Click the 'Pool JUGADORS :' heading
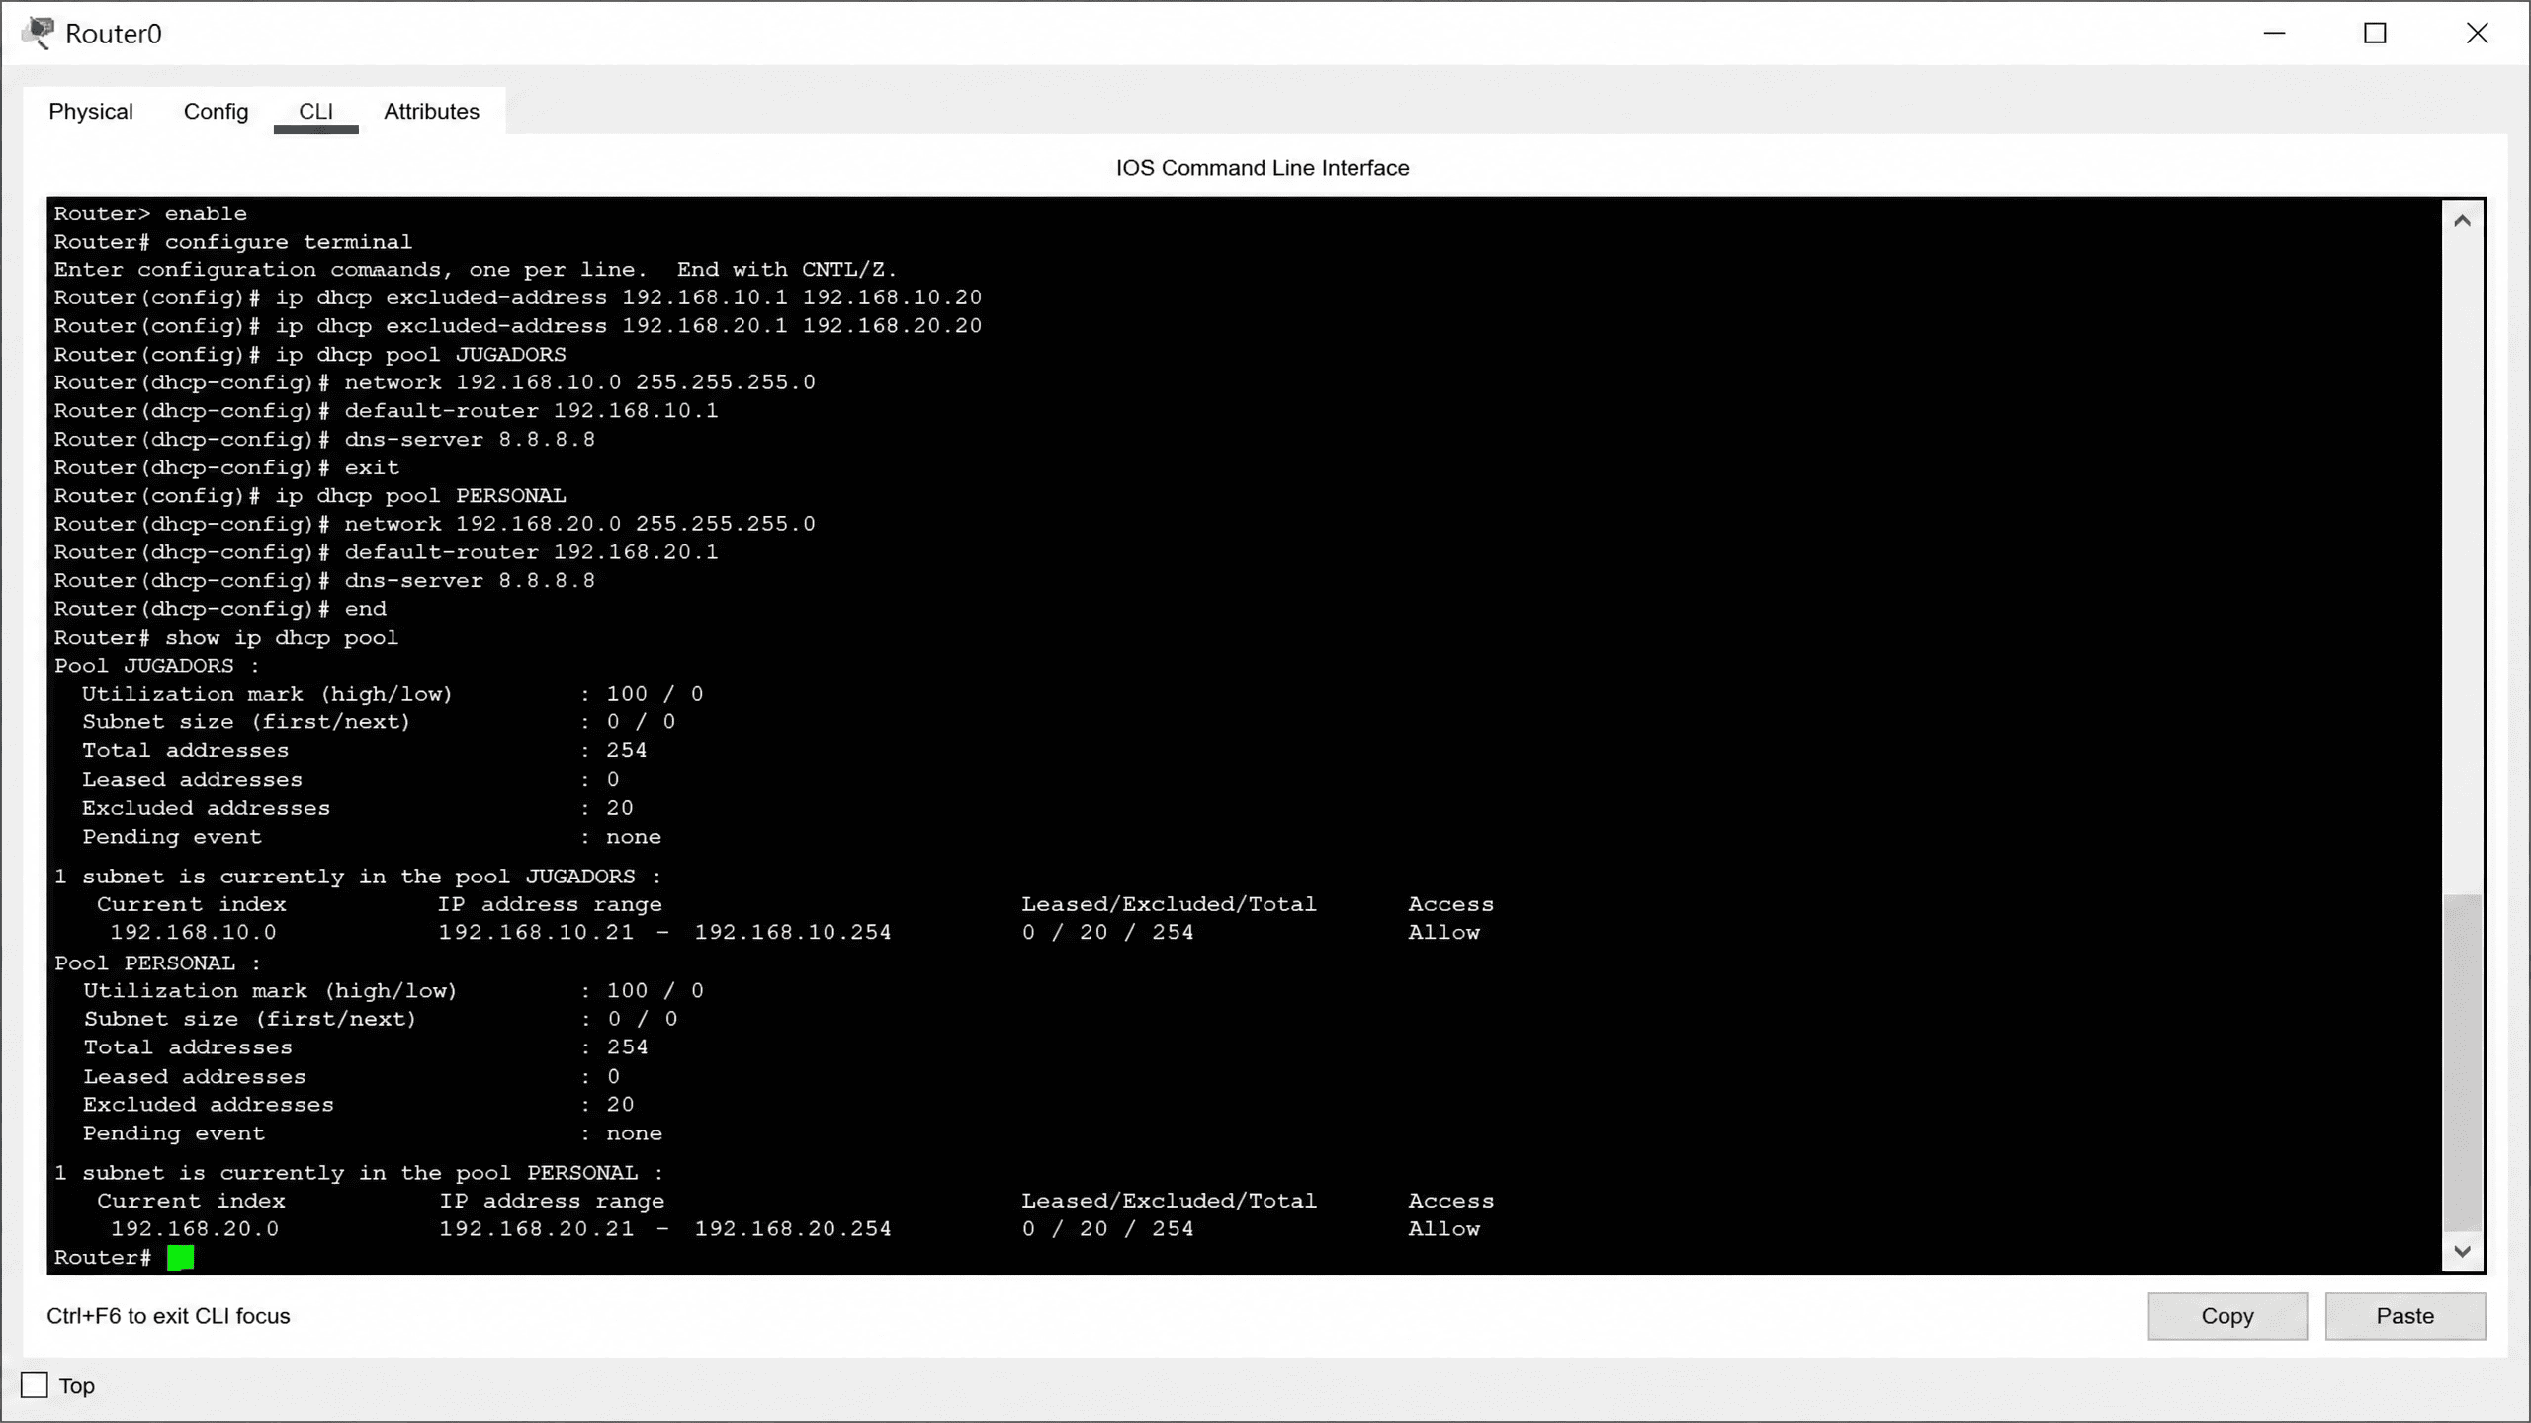 [x=157, y=666]
